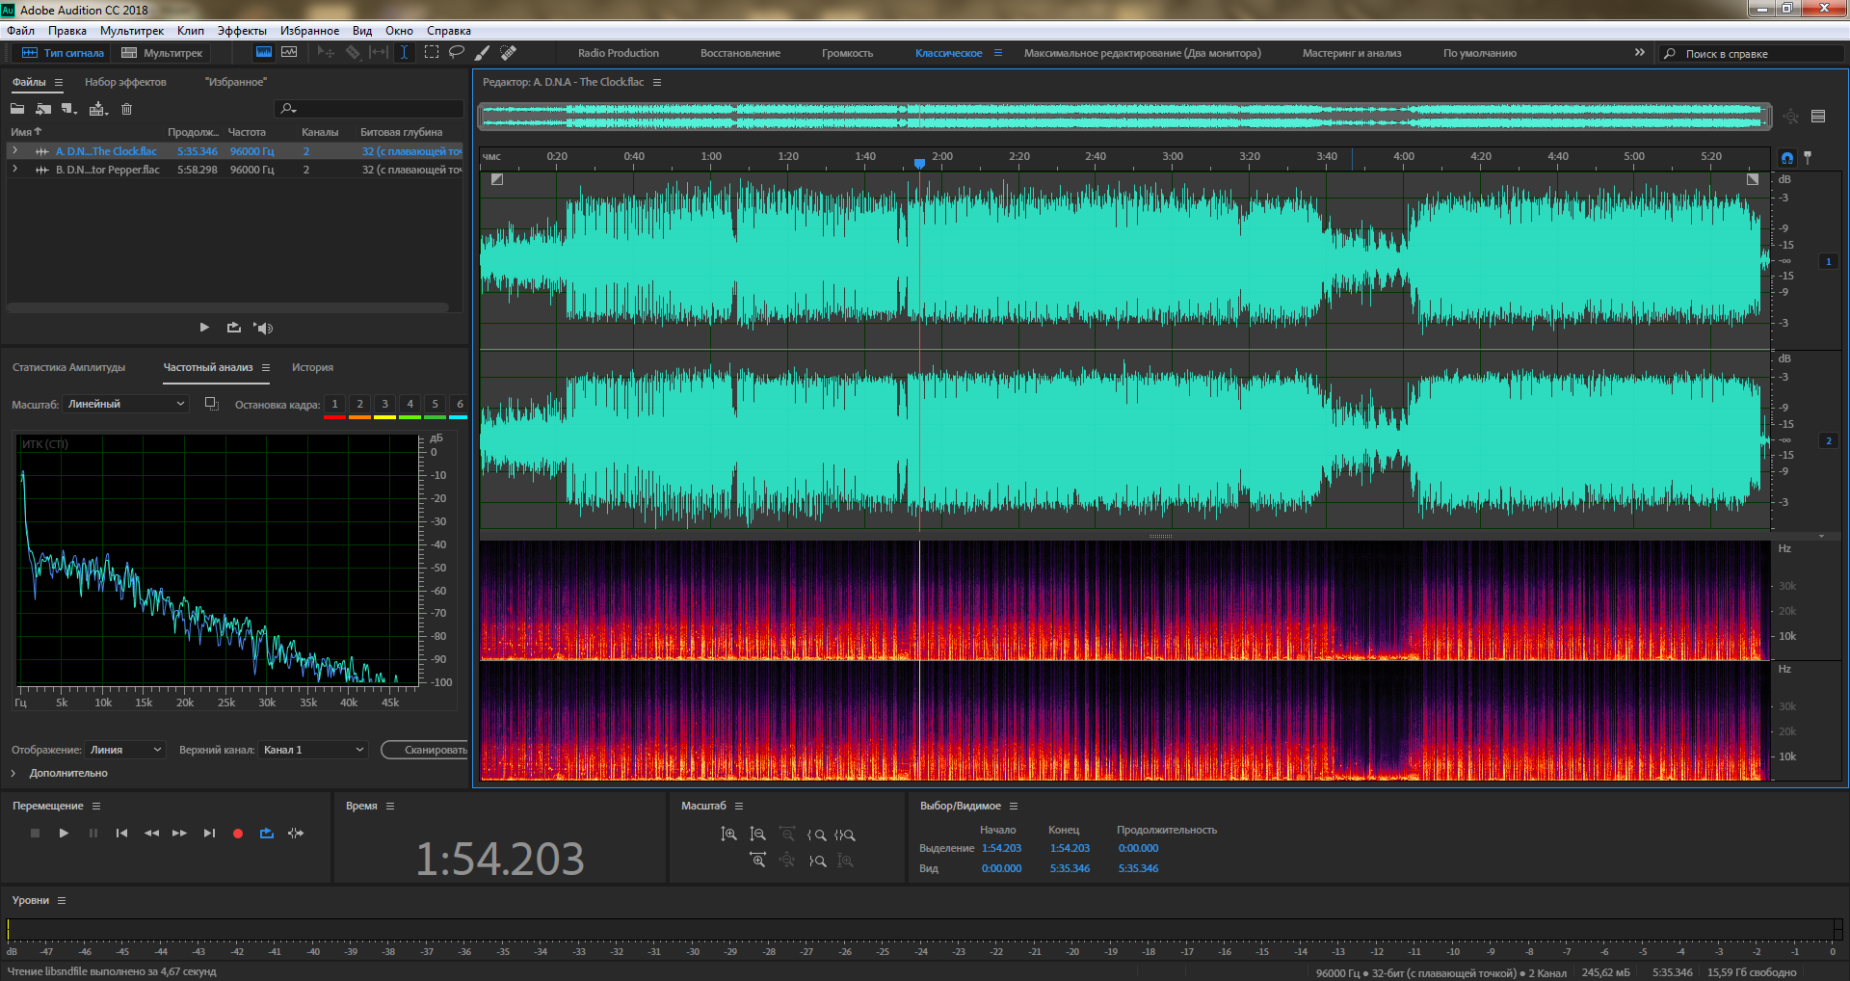Click the Import file icon in Files panel
Screen dimensions: 1850x981
click(43, 109)
